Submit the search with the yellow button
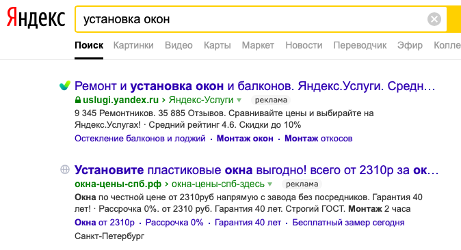This screenshot has height=250, width=461. coord(454,19)
